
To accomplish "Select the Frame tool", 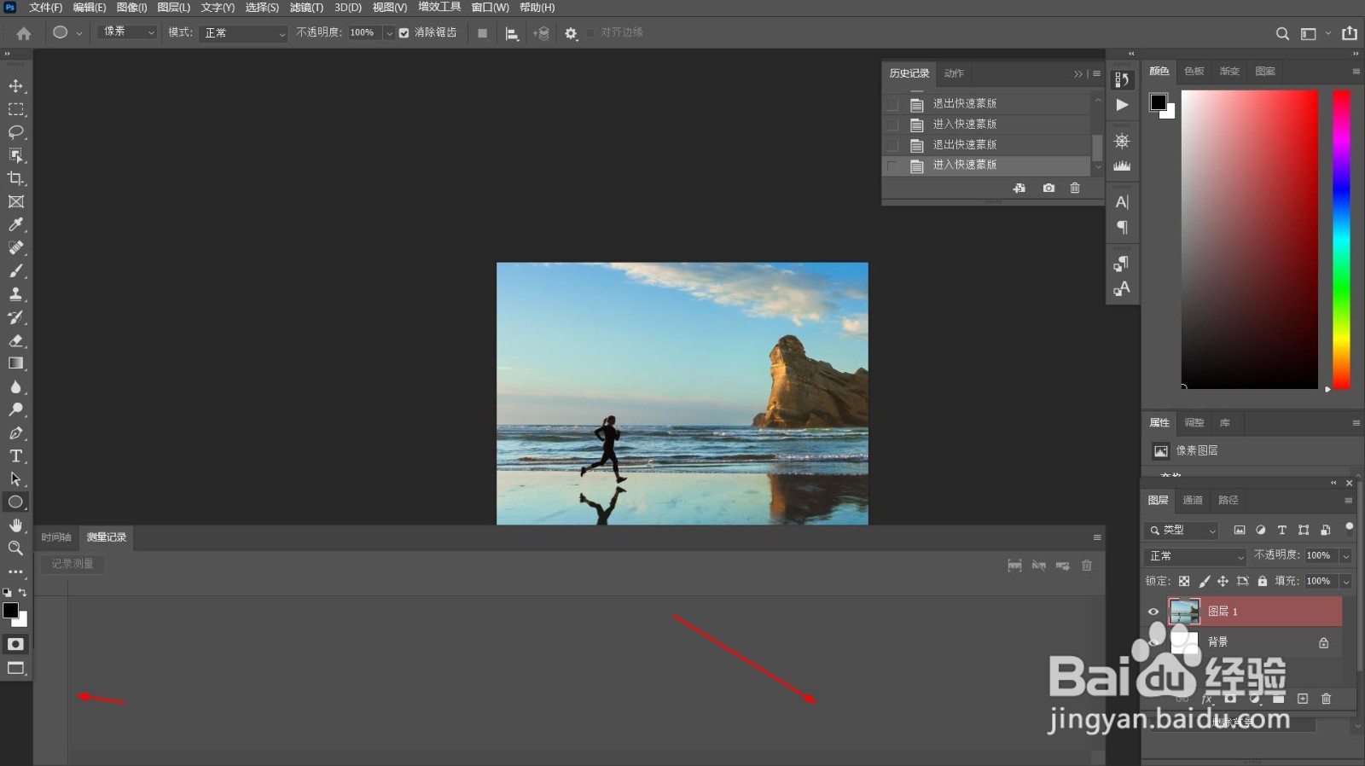I will pyautogui.click(x=15, y=201).
